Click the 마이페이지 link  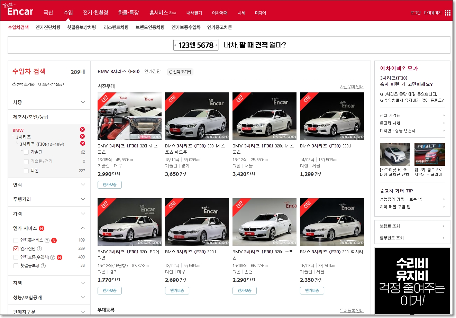[433, 13]
